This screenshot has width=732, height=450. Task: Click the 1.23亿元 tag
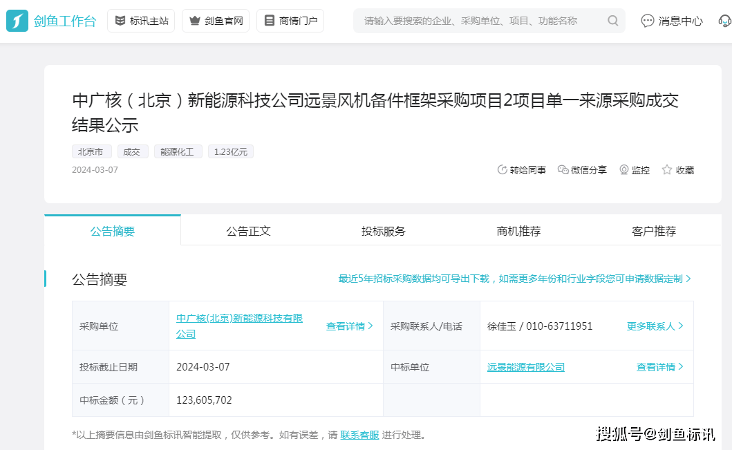[231, 151]
